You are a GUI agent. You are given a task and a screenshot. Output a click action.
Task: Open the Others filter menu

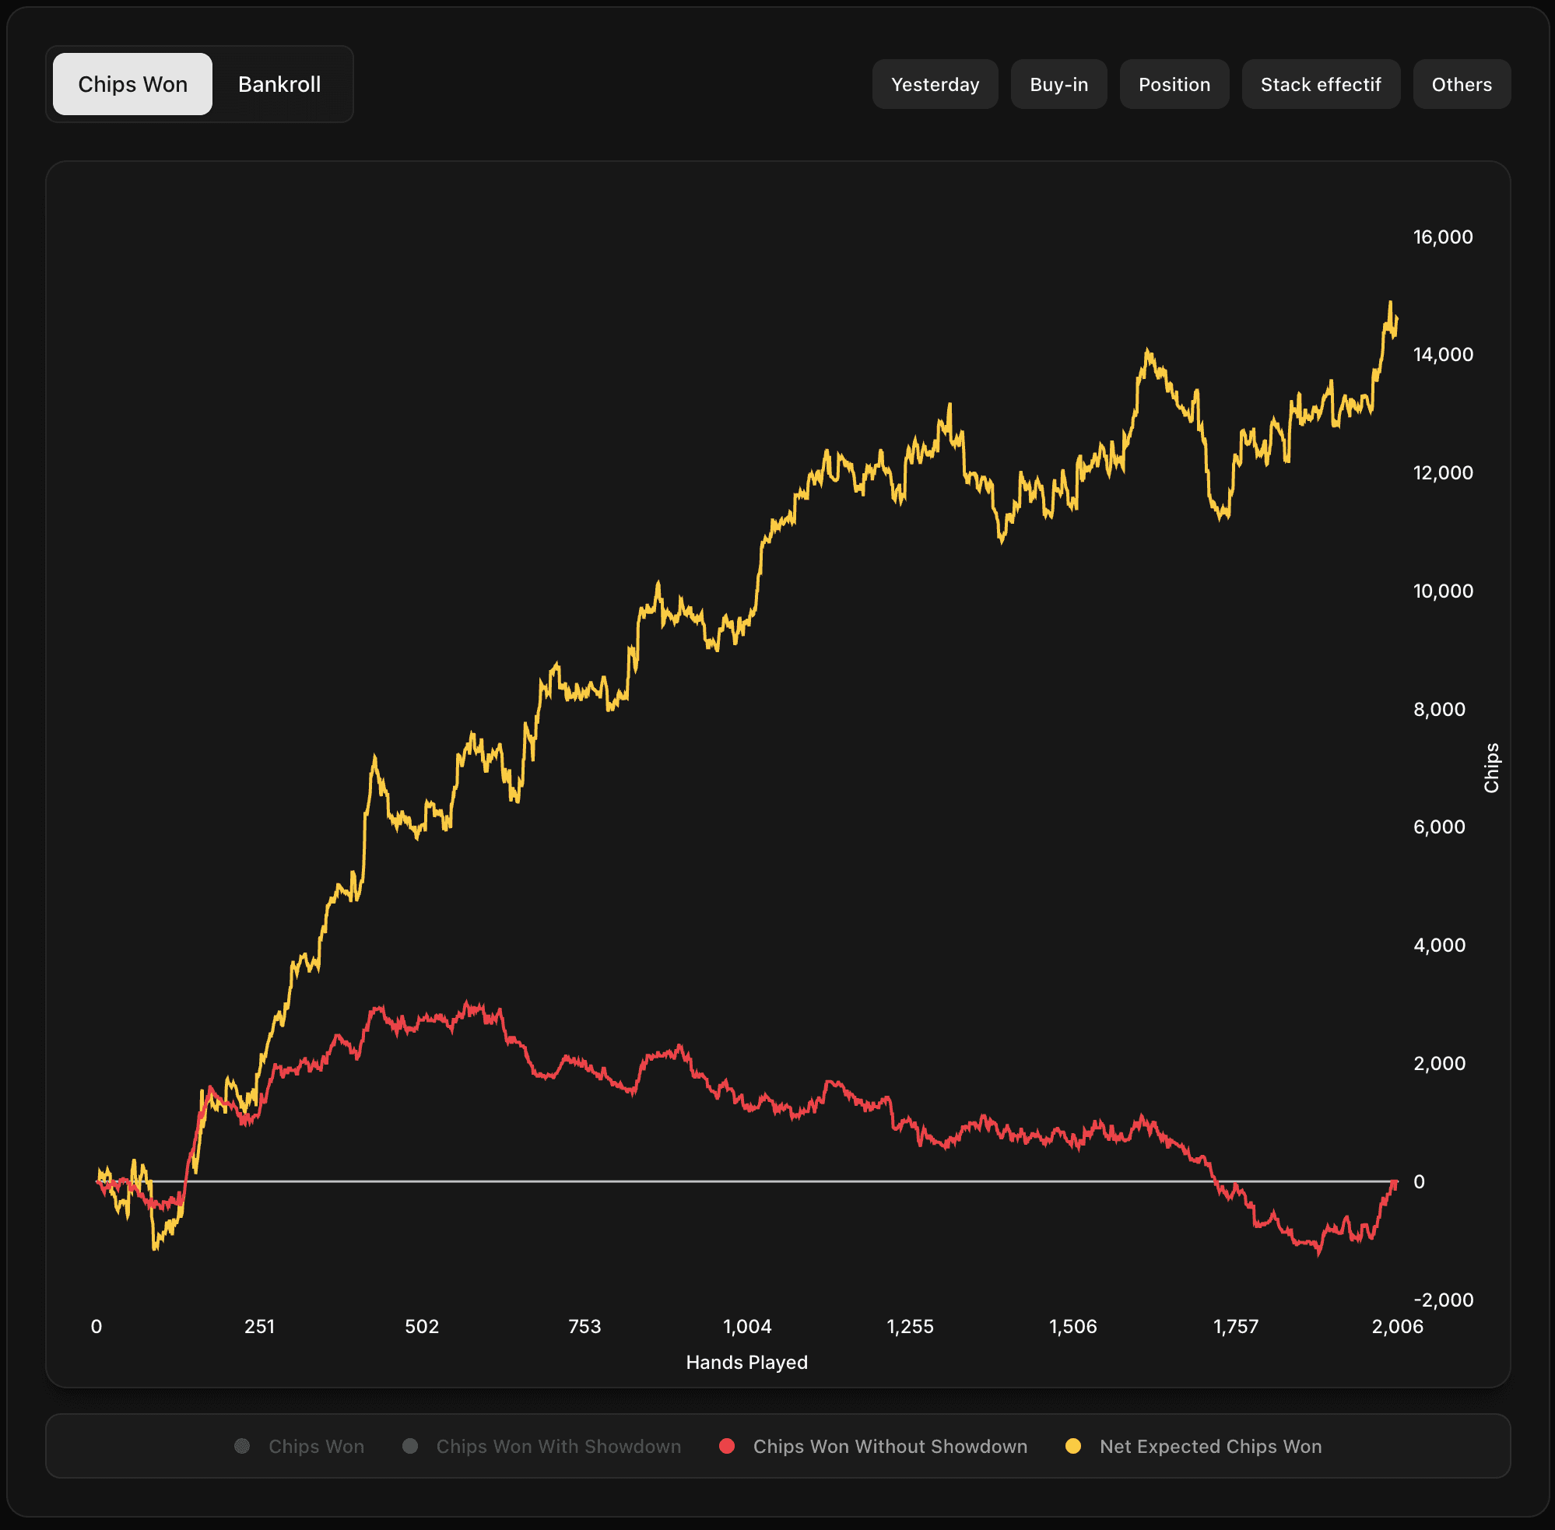tap(1461, 84)
